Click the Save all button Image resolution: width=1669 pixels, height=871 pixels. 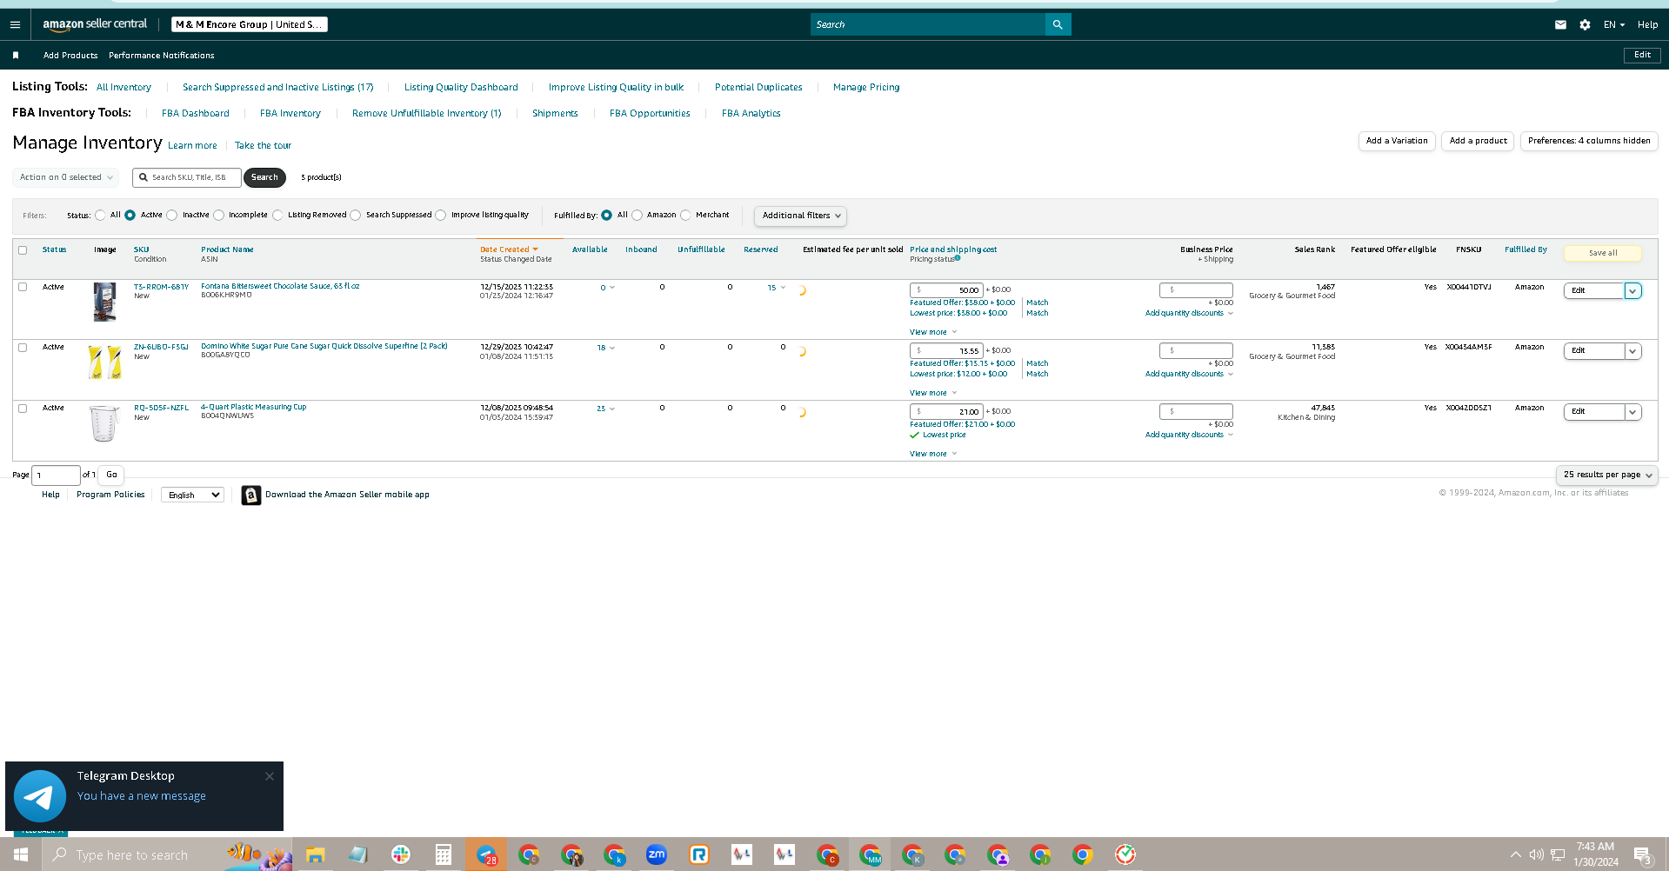[1603, 253]
